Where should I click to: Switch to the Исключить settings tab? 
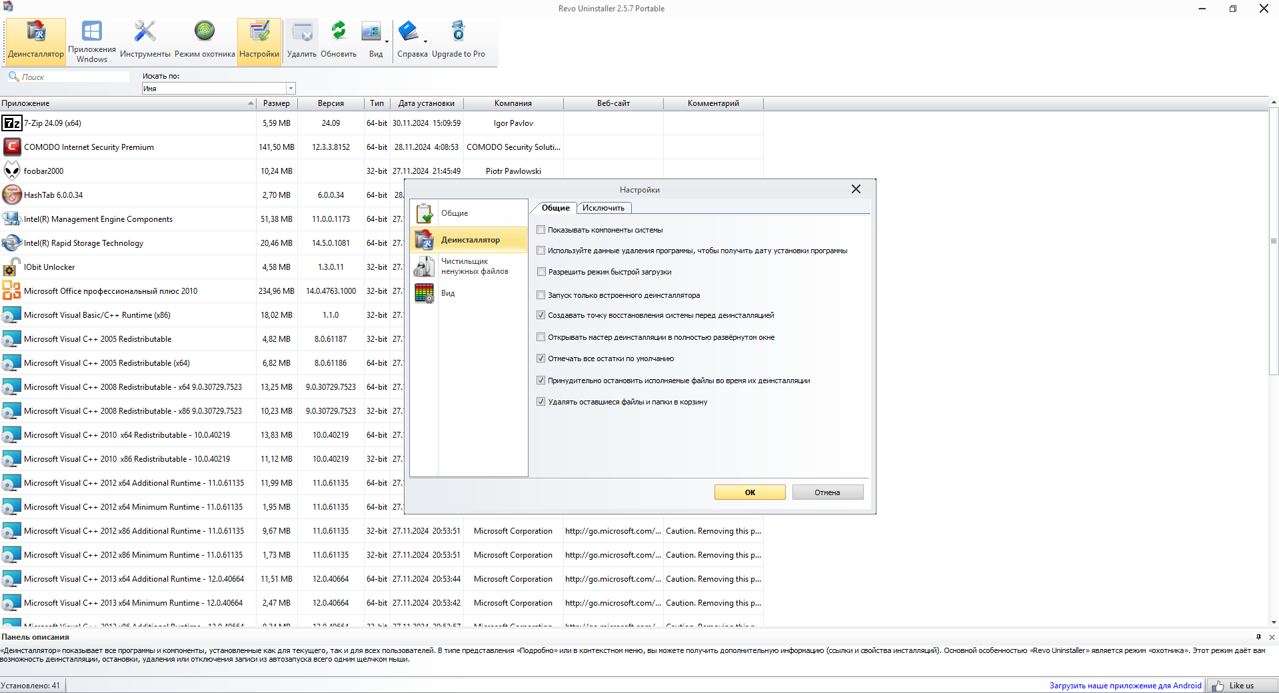pos(604,208)
